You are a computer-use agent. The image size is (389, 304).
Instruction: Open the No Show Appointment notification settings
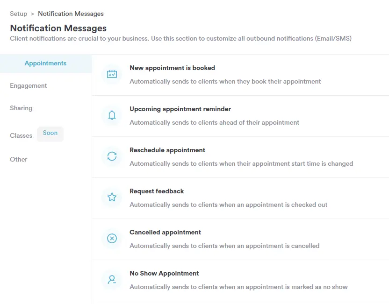tap(164, 273)
